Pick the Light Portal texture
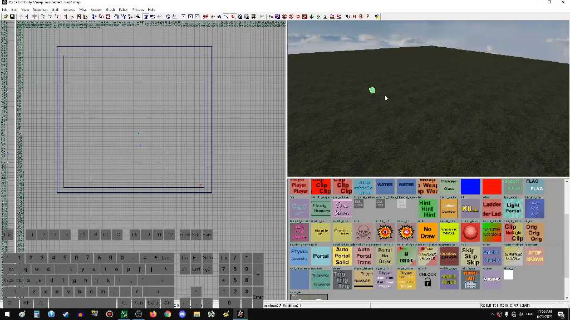The width and height of the screenshot is (570, 320). coord(513,209)
